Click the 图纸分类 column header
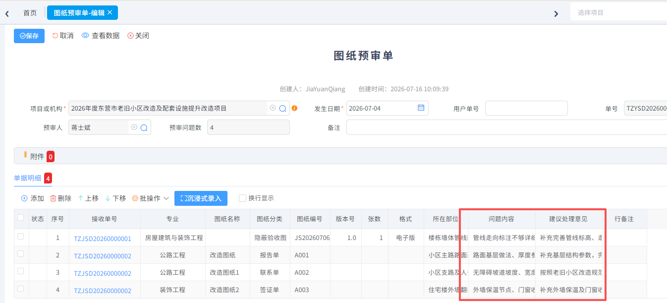The width and height of the screenshot is (667, 303). 270,219
